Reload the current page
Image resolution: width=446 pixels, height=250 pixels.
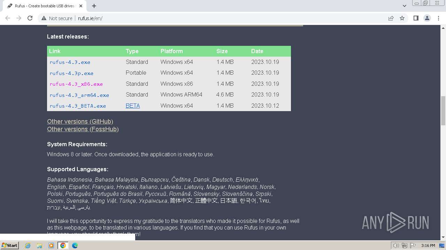(x=30, y=18)
